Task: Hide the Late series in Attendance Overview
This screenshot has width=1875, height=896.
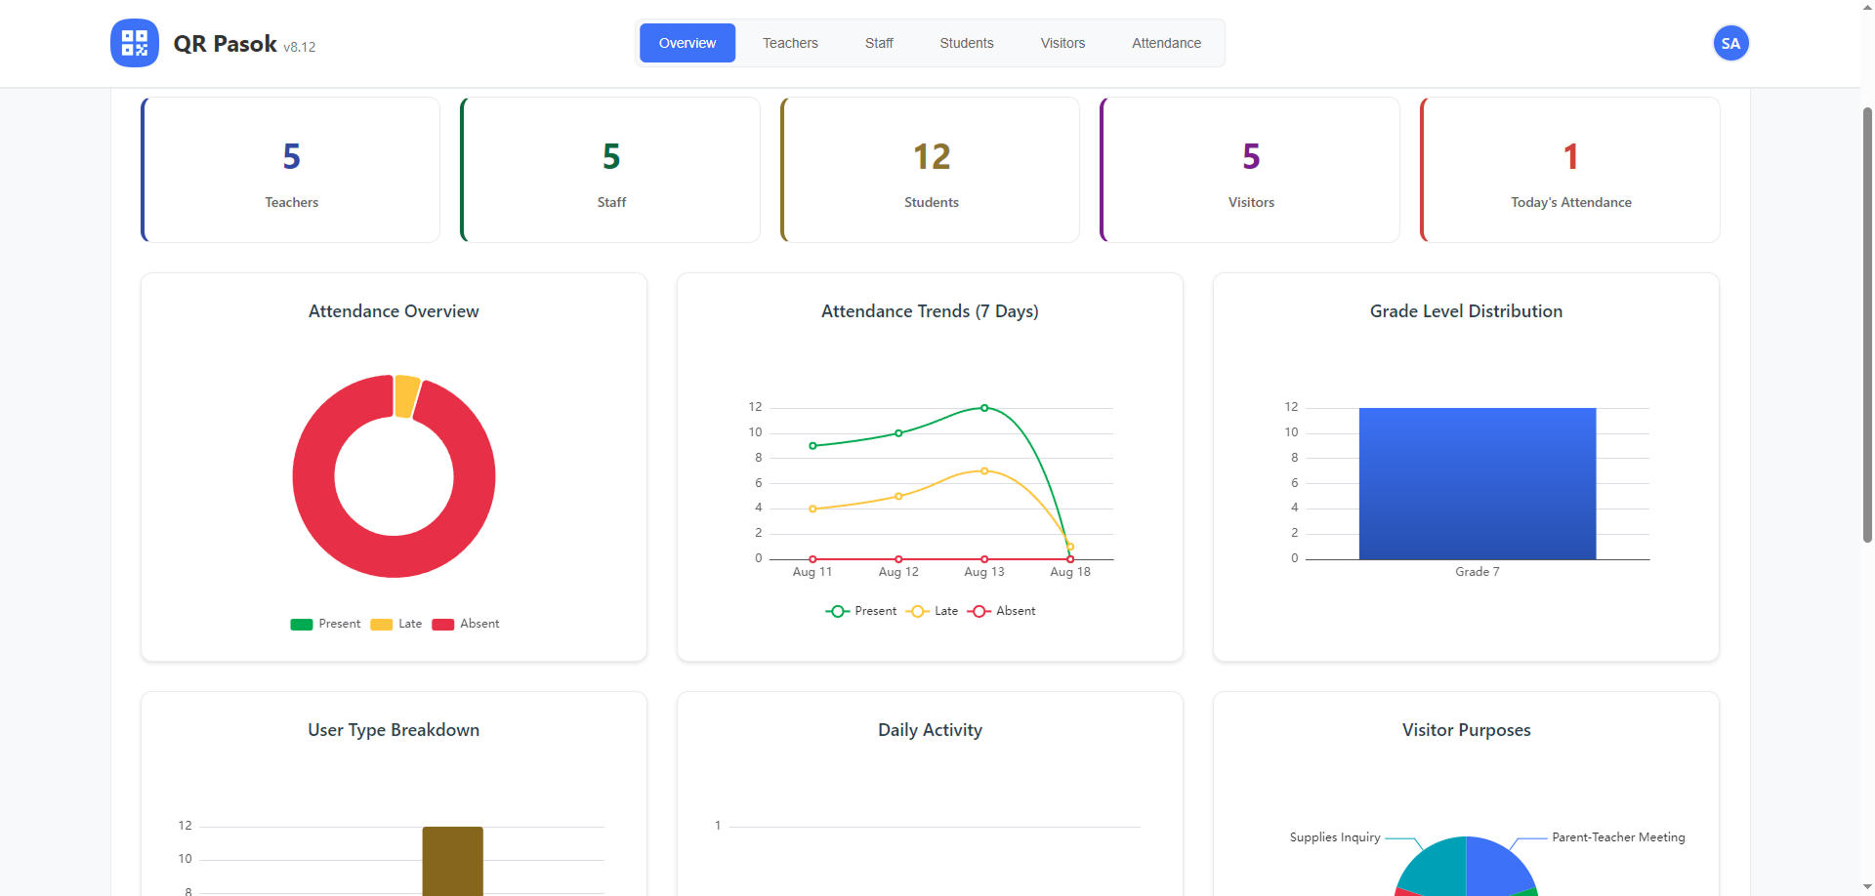Action: [396, 624]
